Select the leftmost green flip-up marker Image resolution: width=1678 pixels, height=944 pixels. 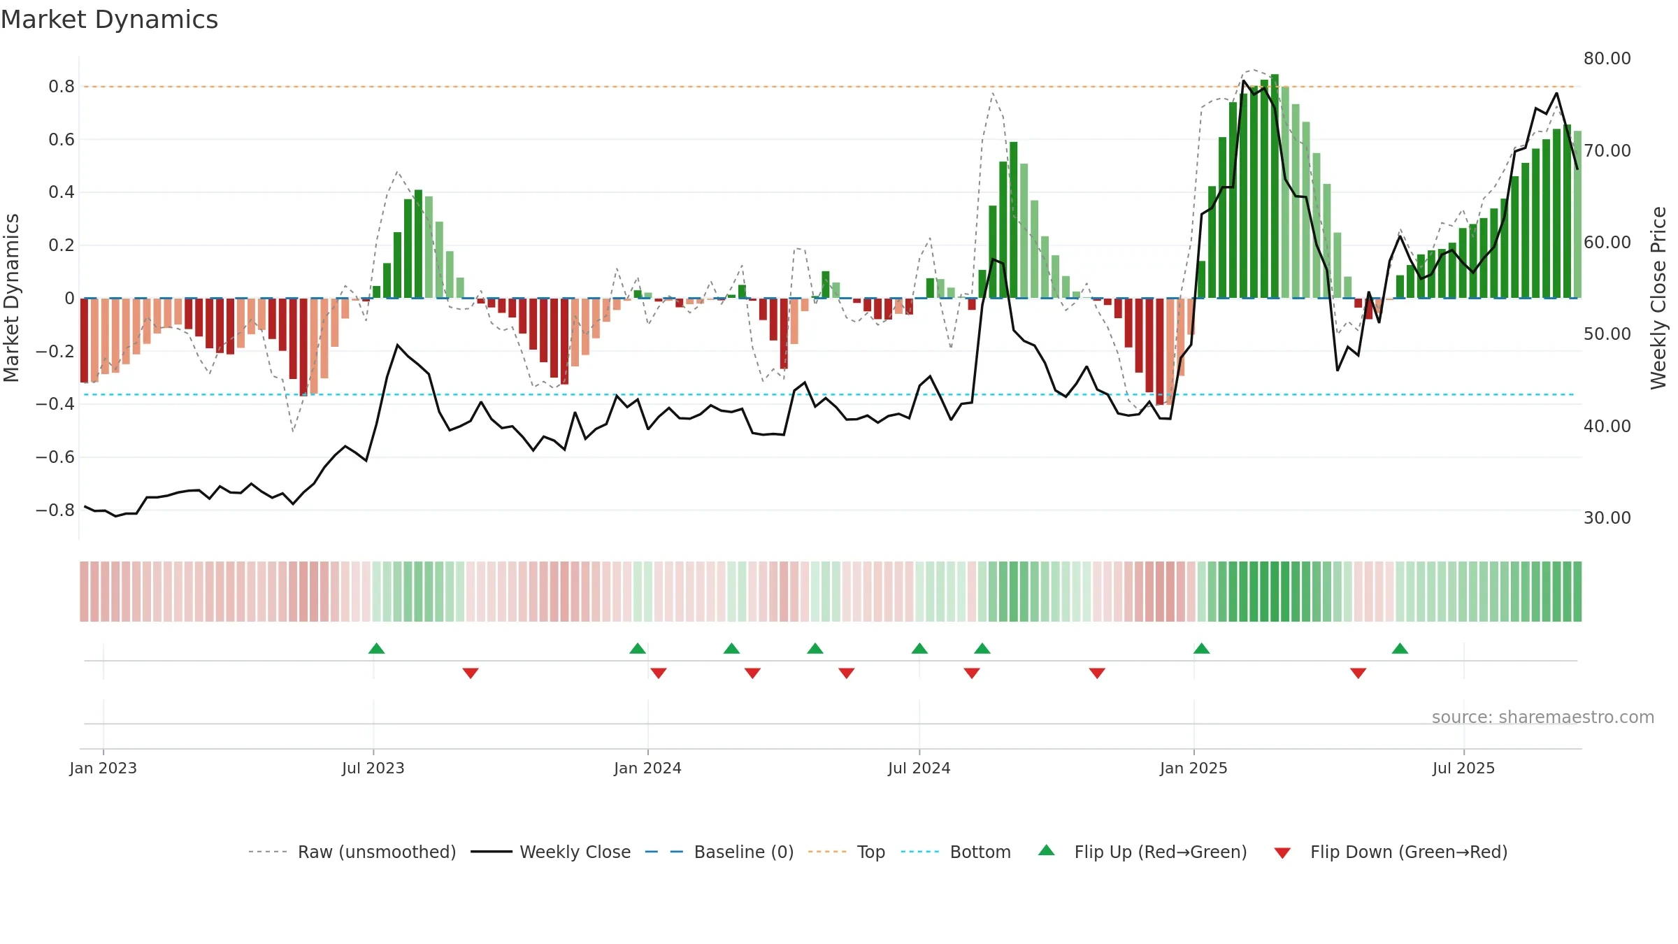tap(377, 648)
